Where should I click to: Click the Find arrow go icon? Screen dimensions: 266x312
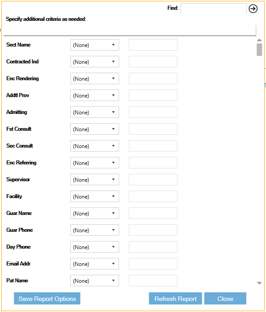[253, 9]
